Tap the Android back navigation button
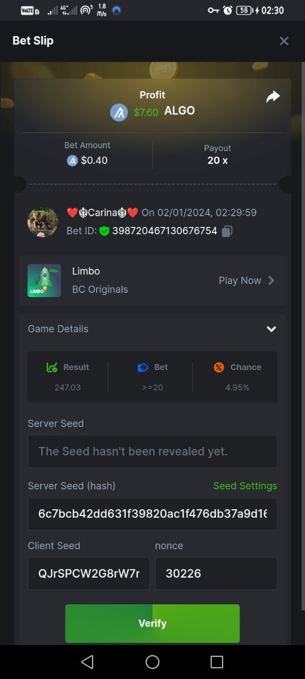Screen dimensions: 305x679 [87, 662]
